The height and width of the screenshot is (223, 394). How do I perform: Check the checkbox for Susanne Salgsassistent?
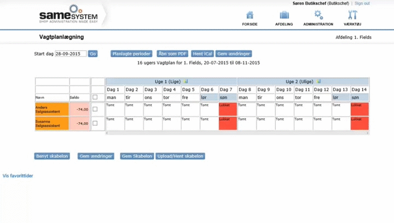coord(96,123)
